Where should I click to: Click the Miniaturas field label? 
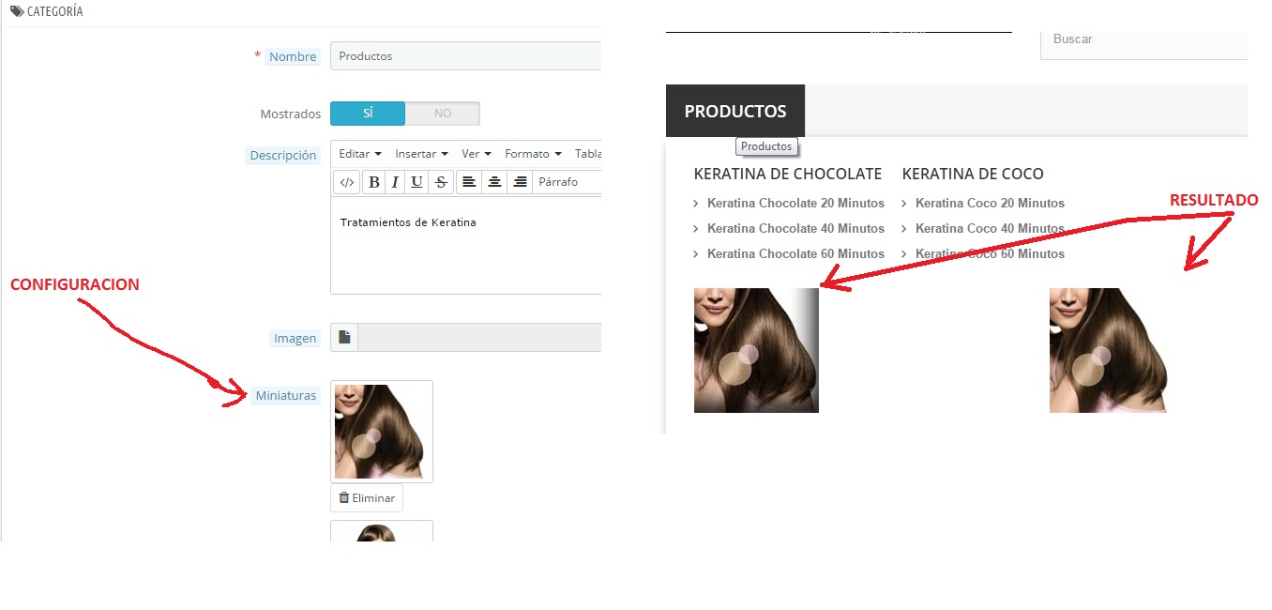pyautogui.click(x=286, y=396)
